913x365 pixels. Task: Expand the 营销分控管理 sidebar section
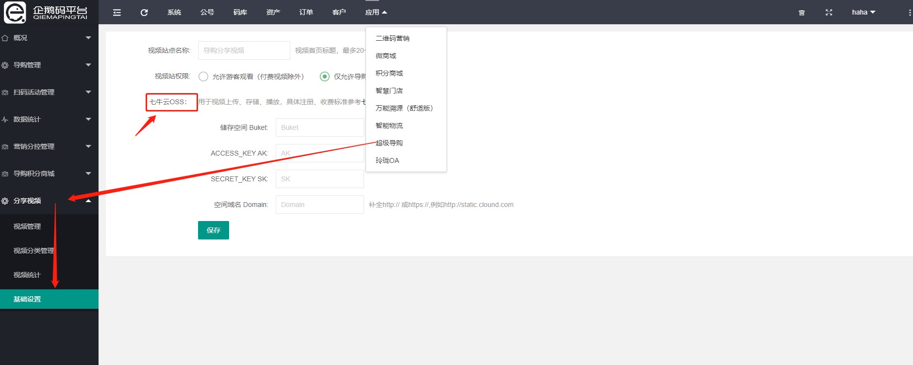[x=49, y=146]
